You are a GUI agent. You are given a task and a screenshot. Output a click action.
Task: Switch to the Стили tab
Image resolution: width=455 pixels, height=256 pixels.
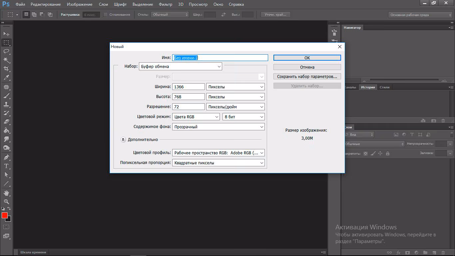384,87
